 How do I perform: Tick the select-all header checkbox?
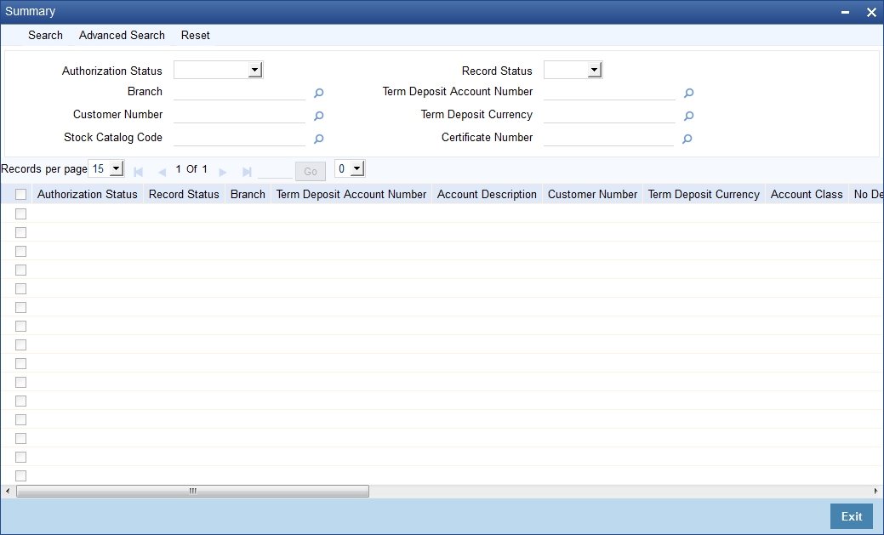[21, 195]
